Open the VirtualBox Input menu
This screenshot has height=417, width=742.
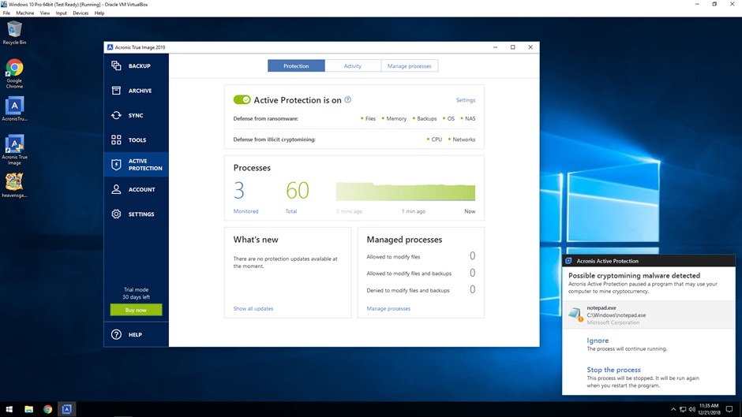pos(61,13)
